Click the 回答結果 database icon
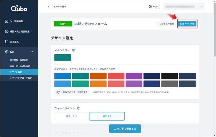This screenshot has height=137, width=216. point(7,42)
